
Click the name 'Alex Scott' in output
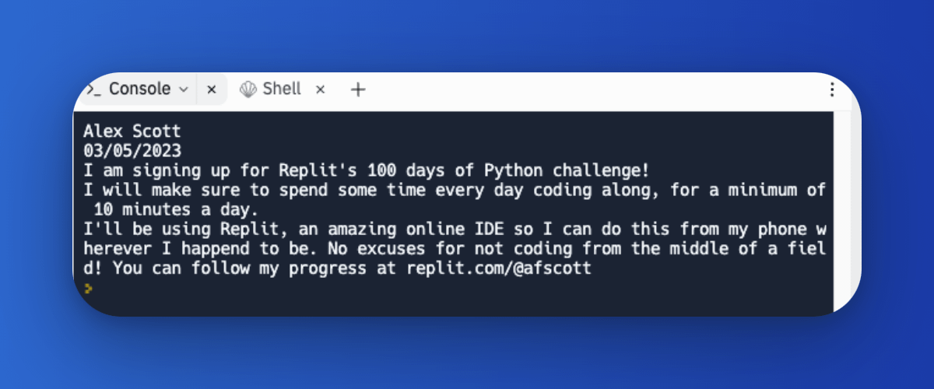point(132,131)
